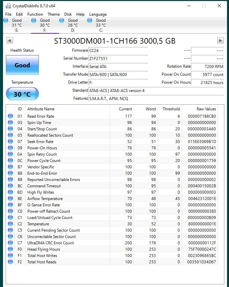229x287 pixels.
Task: Click status orb of Total Host Reads row
Action: (x=10, y=262)
